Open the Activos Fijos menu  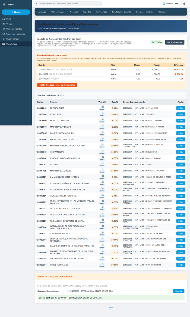tap(102, 12)
